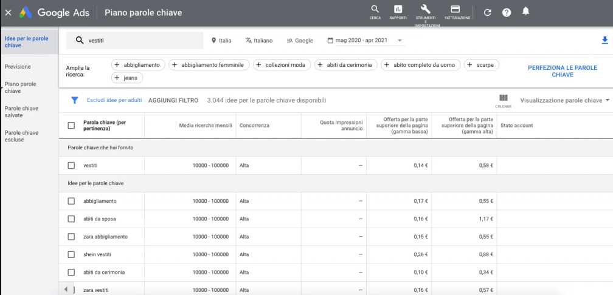Expand Visualizzazione parole chiave dropdown

pos(564,100)
